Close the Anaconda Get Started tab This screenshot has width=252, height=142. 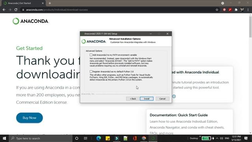43,3
